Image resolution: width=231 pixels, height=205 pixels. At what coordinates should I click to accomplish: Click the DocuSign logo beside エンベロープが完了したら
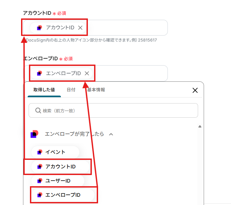[x=35, y=134]
